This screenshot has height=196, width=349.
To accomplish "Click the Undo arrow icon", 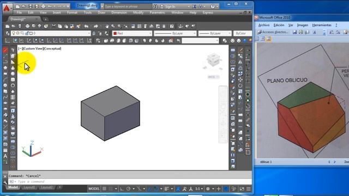I will tap(86, 26).
